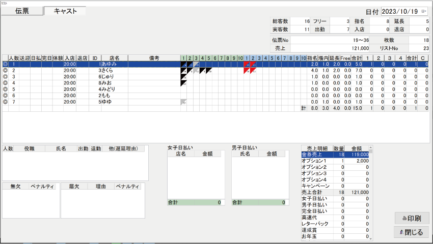Click the 退店 column header
The image size is (433, 244).
tap(83, 58)
